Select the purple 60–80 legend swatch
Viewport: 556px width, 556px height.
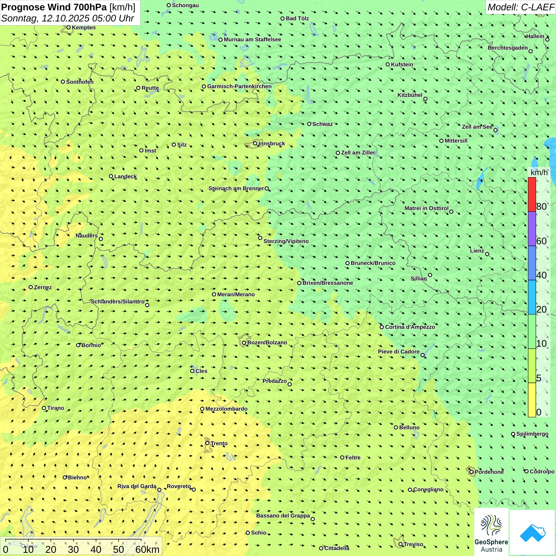[x=532, y=229]
